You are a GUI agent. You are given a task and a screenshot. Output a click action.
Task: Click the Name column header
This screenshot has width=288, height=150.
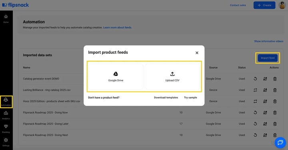[26, 67]
